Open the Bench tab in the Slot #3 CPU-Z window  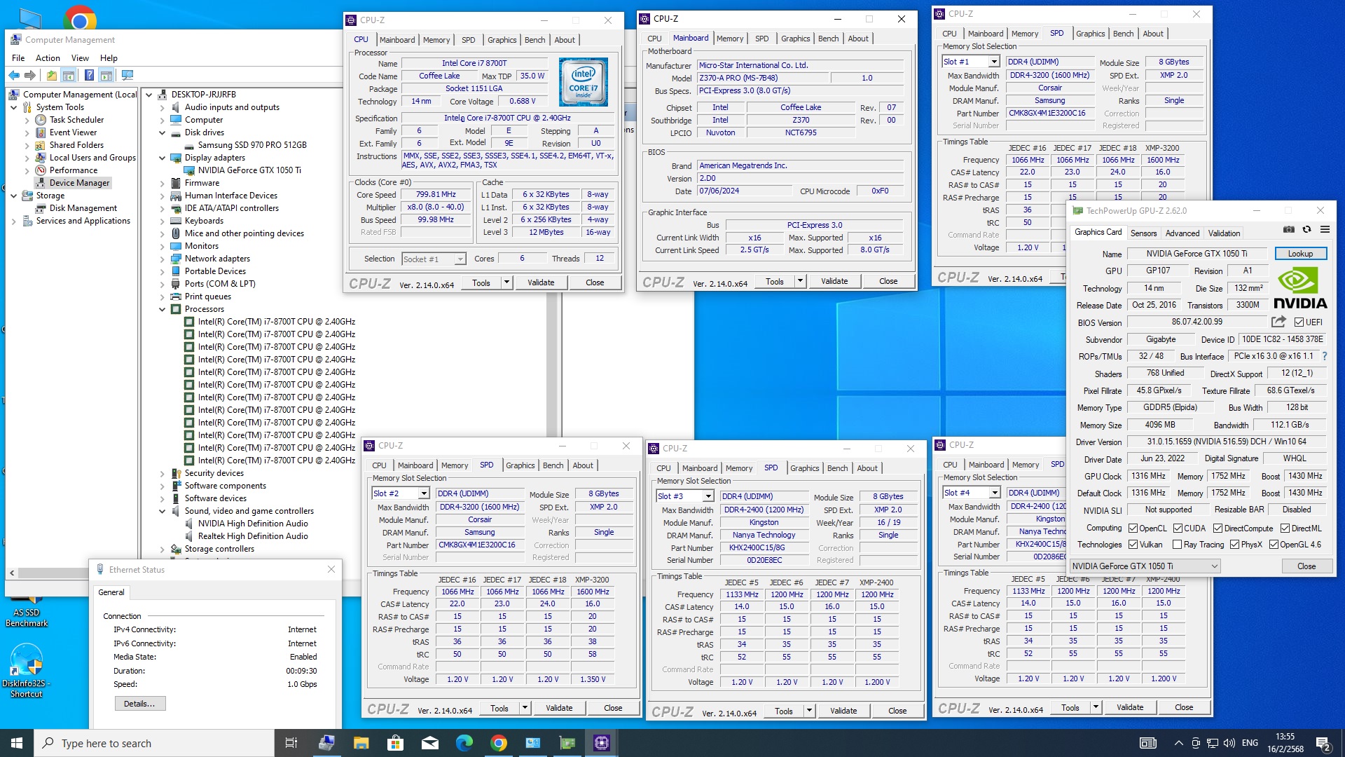pos(837,468)
